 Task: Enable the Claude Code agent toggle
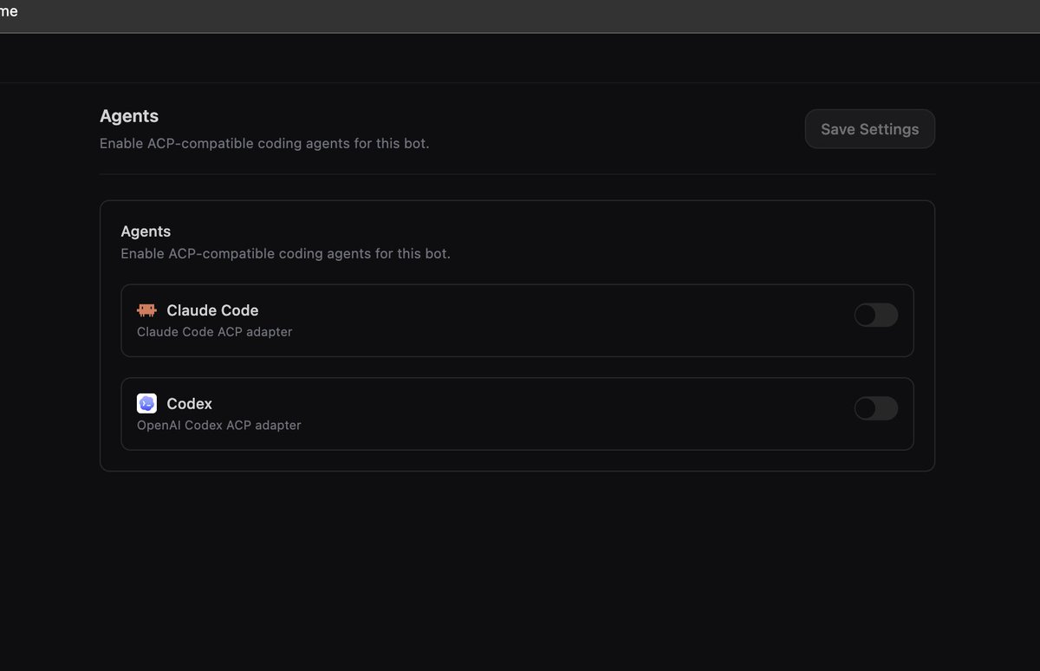tap(875, 315)
